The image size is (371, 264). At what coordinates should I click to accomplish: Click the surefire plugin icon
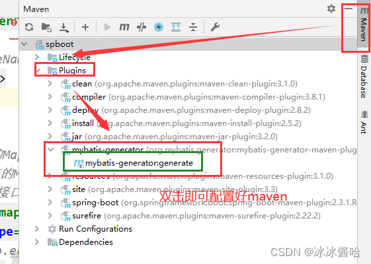click(65, 216)
